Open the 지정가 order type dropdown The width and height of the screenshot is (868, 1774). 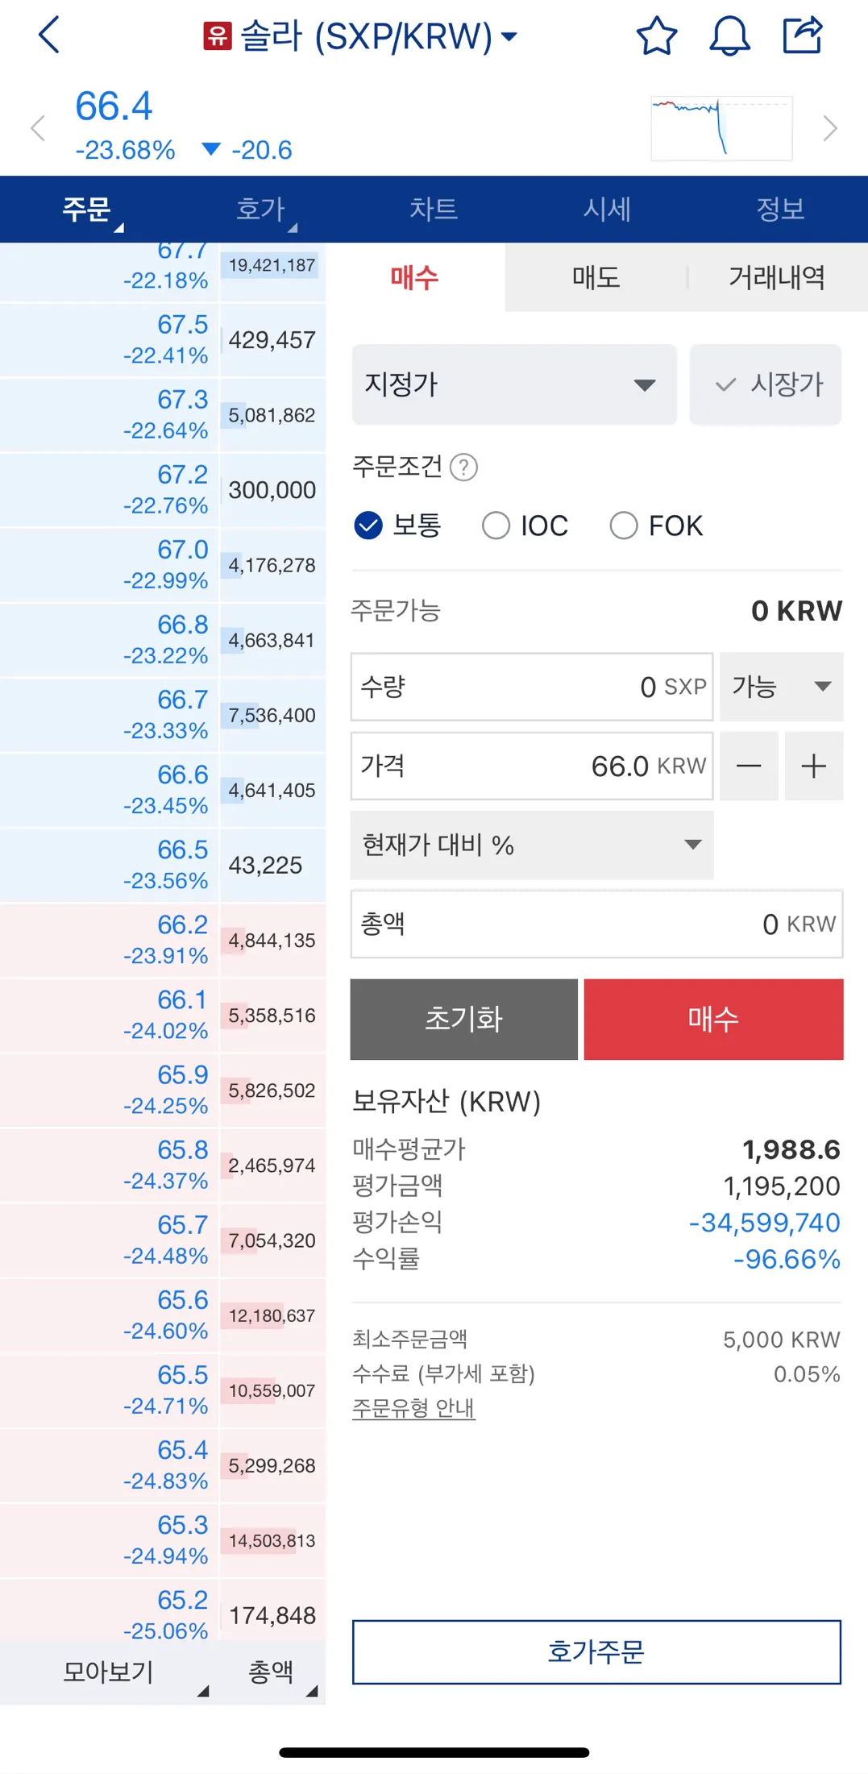[514, 384]
